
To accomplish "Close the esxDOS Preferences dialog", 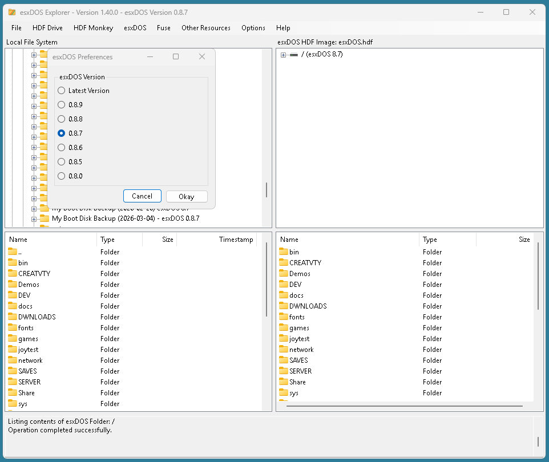I will tap(202, 56).
